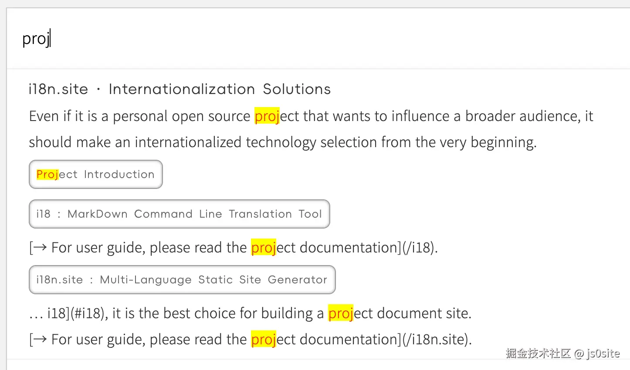Open the "i18n.site · Internationalization Solutions" result title
Viewport: 630px width, 370px height.
pos(179,89)
